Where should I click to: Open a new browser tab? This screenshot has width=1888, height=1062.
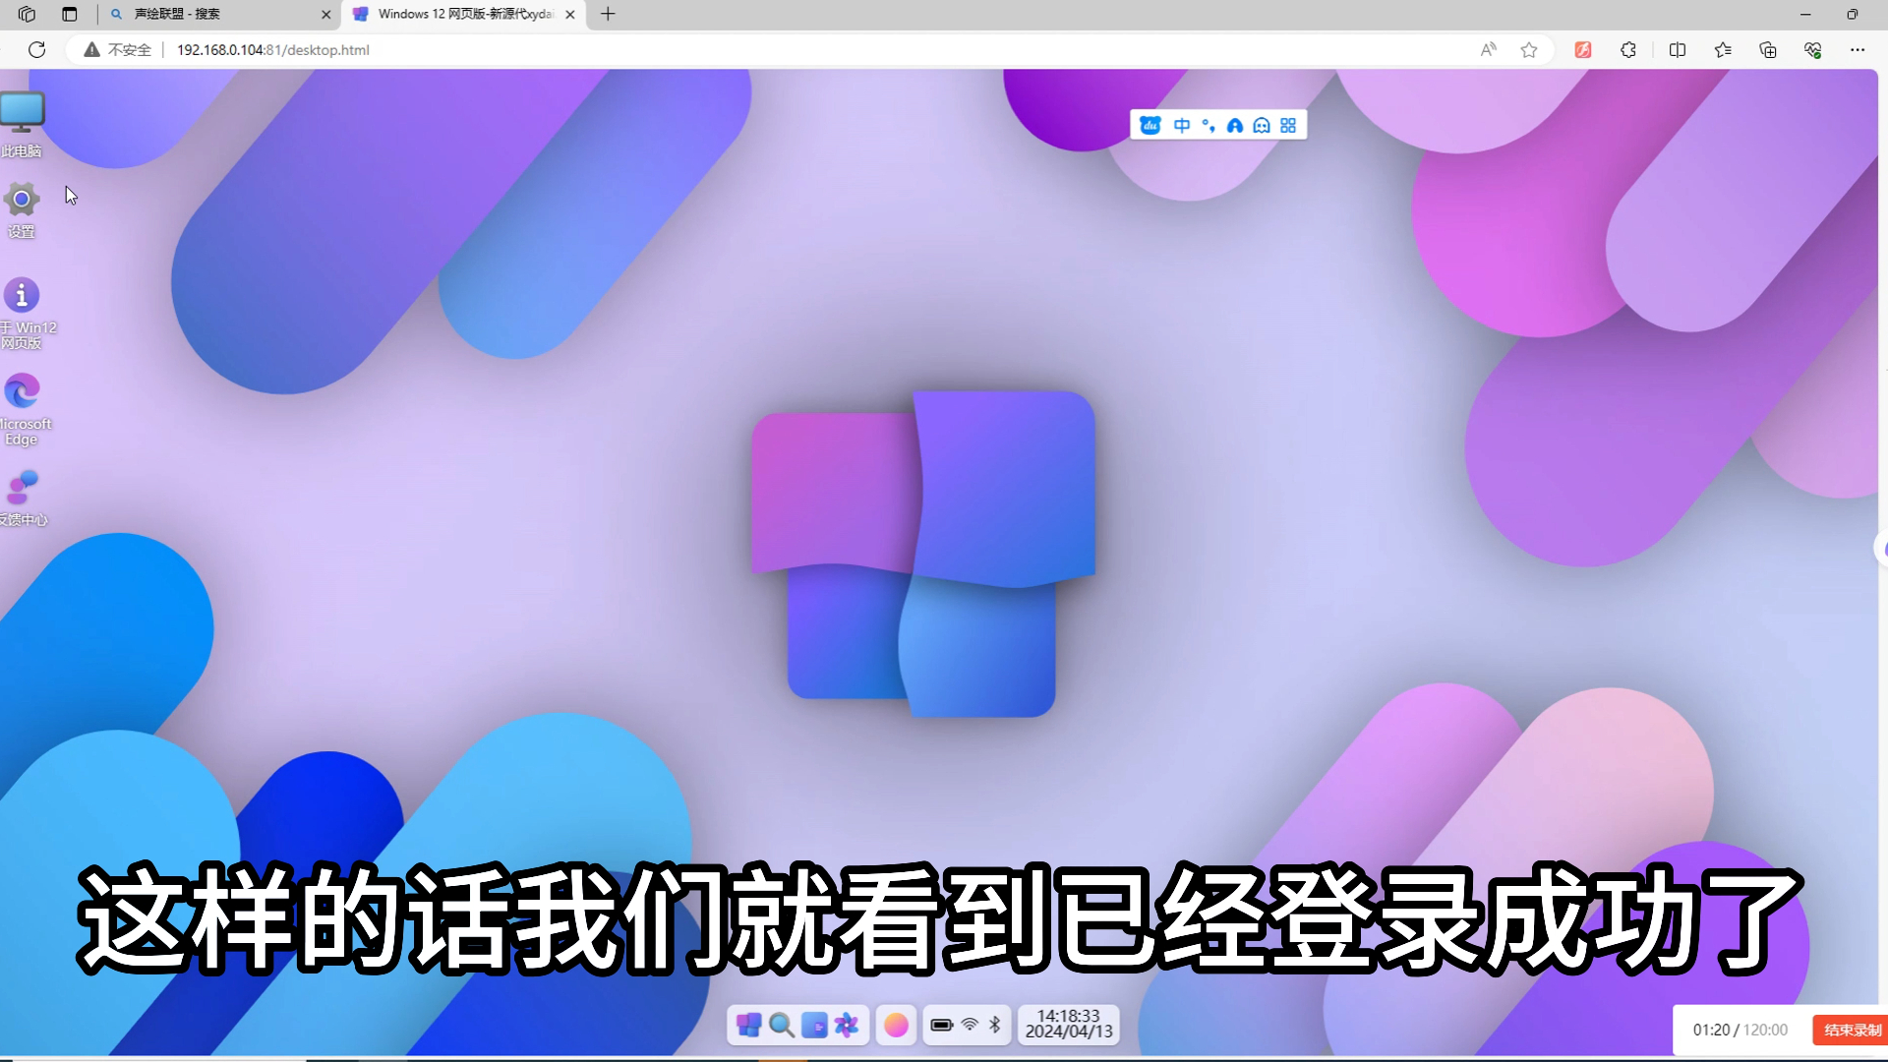tap(608, 14)
